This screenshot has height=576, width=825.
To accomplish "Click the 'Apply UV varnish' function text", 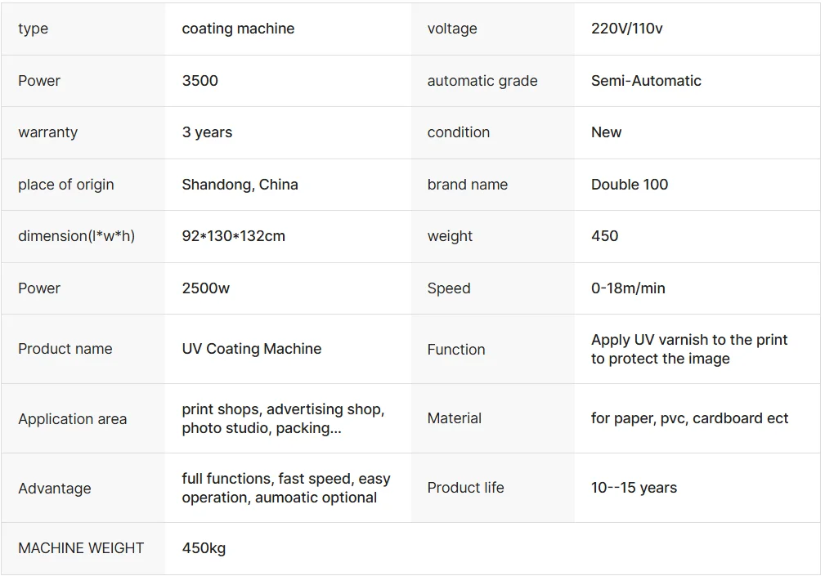I will click(x=689, y=349).
